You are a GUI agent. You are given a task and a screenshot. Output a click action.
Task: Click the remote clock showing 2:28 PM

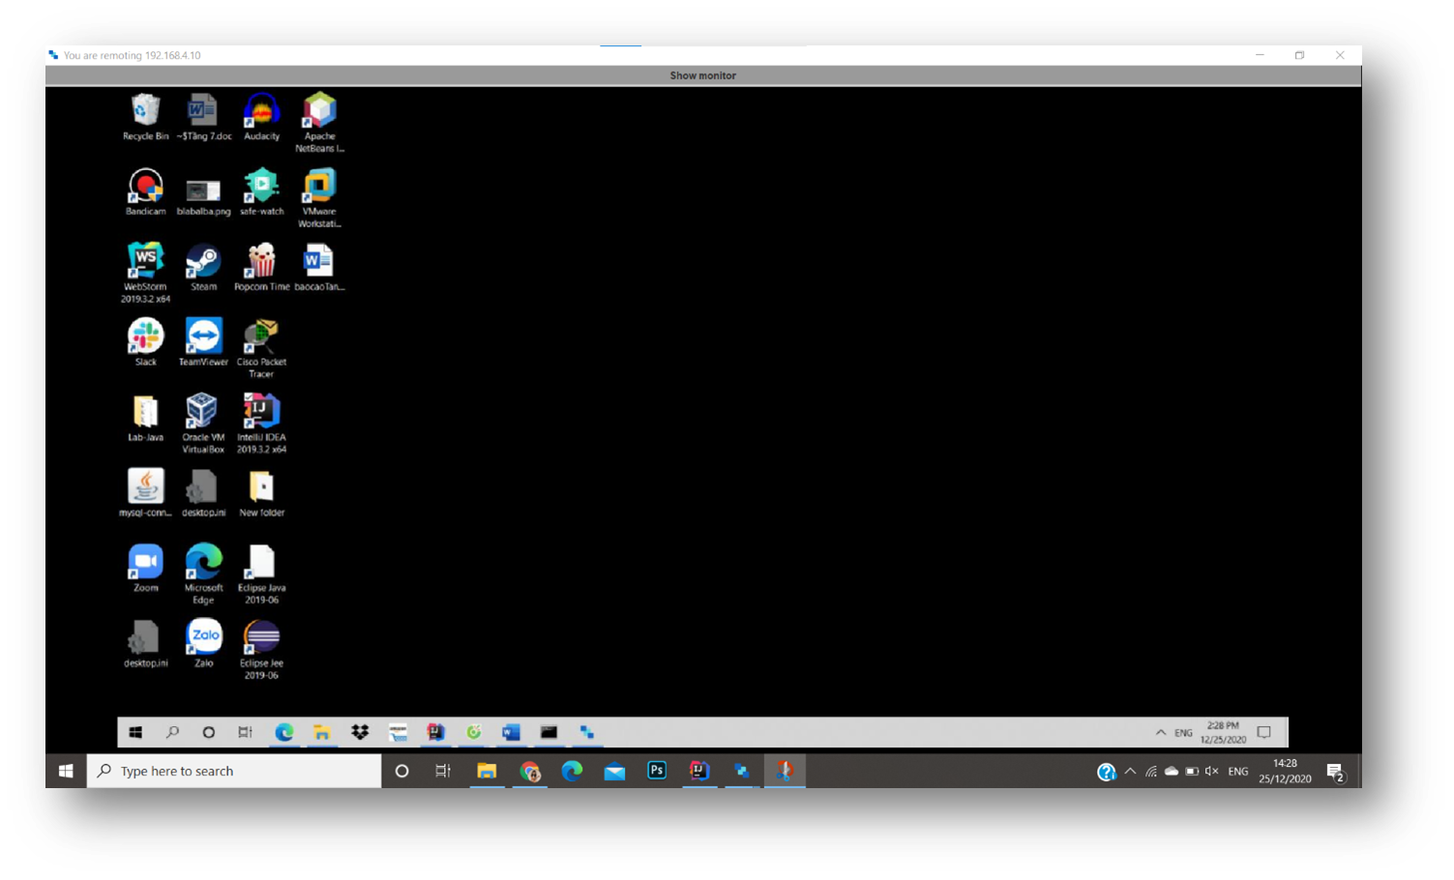[1223, 732]
